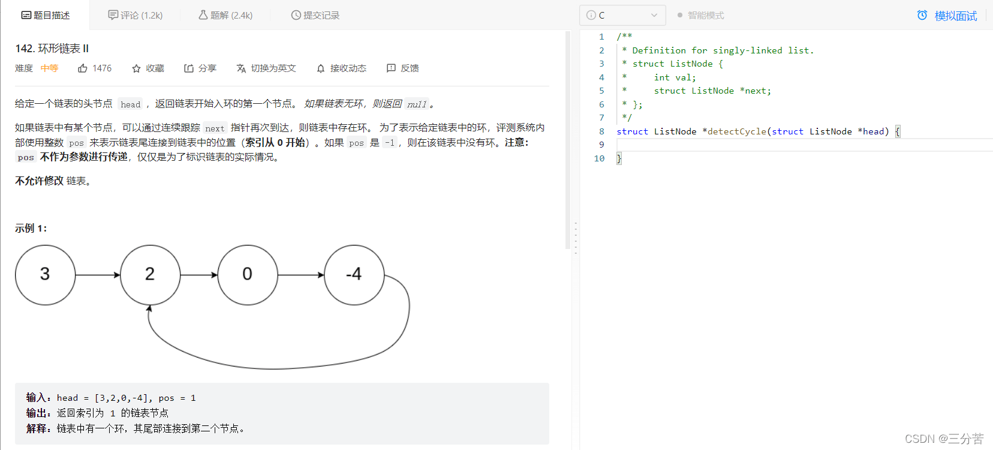
Task: Click the panel divider drag handle
Action: tap(576, 238)
